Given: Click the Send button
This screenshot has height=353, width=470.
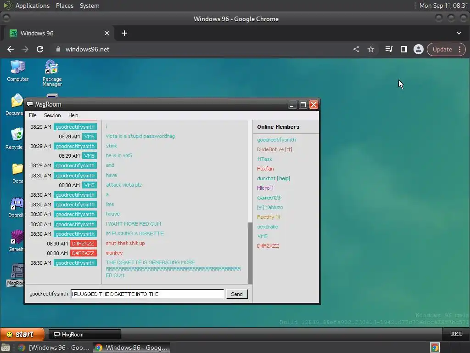Looking at the screenshot, I should click(x=237, y=294).
